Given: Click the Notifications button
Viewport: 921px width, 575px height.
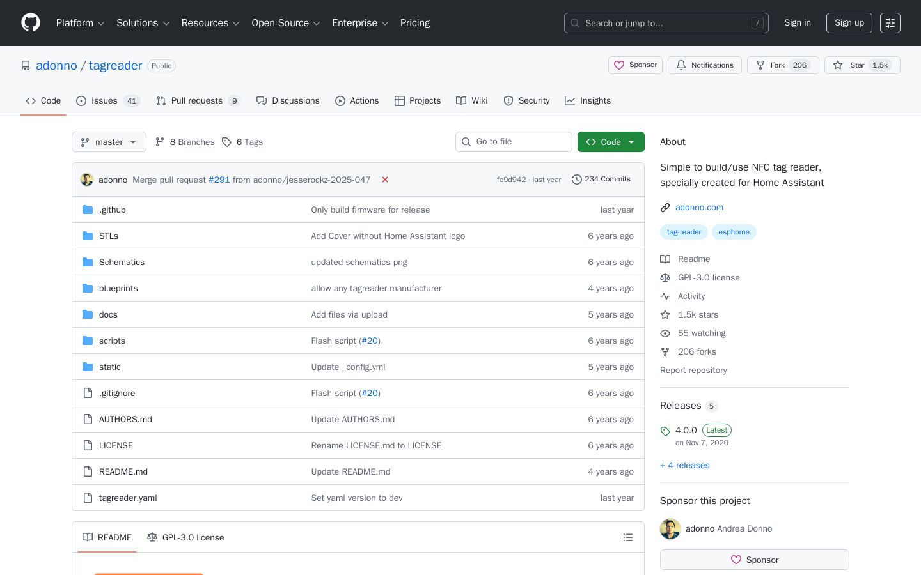Looking at the screenshot, I should (705, 65).
